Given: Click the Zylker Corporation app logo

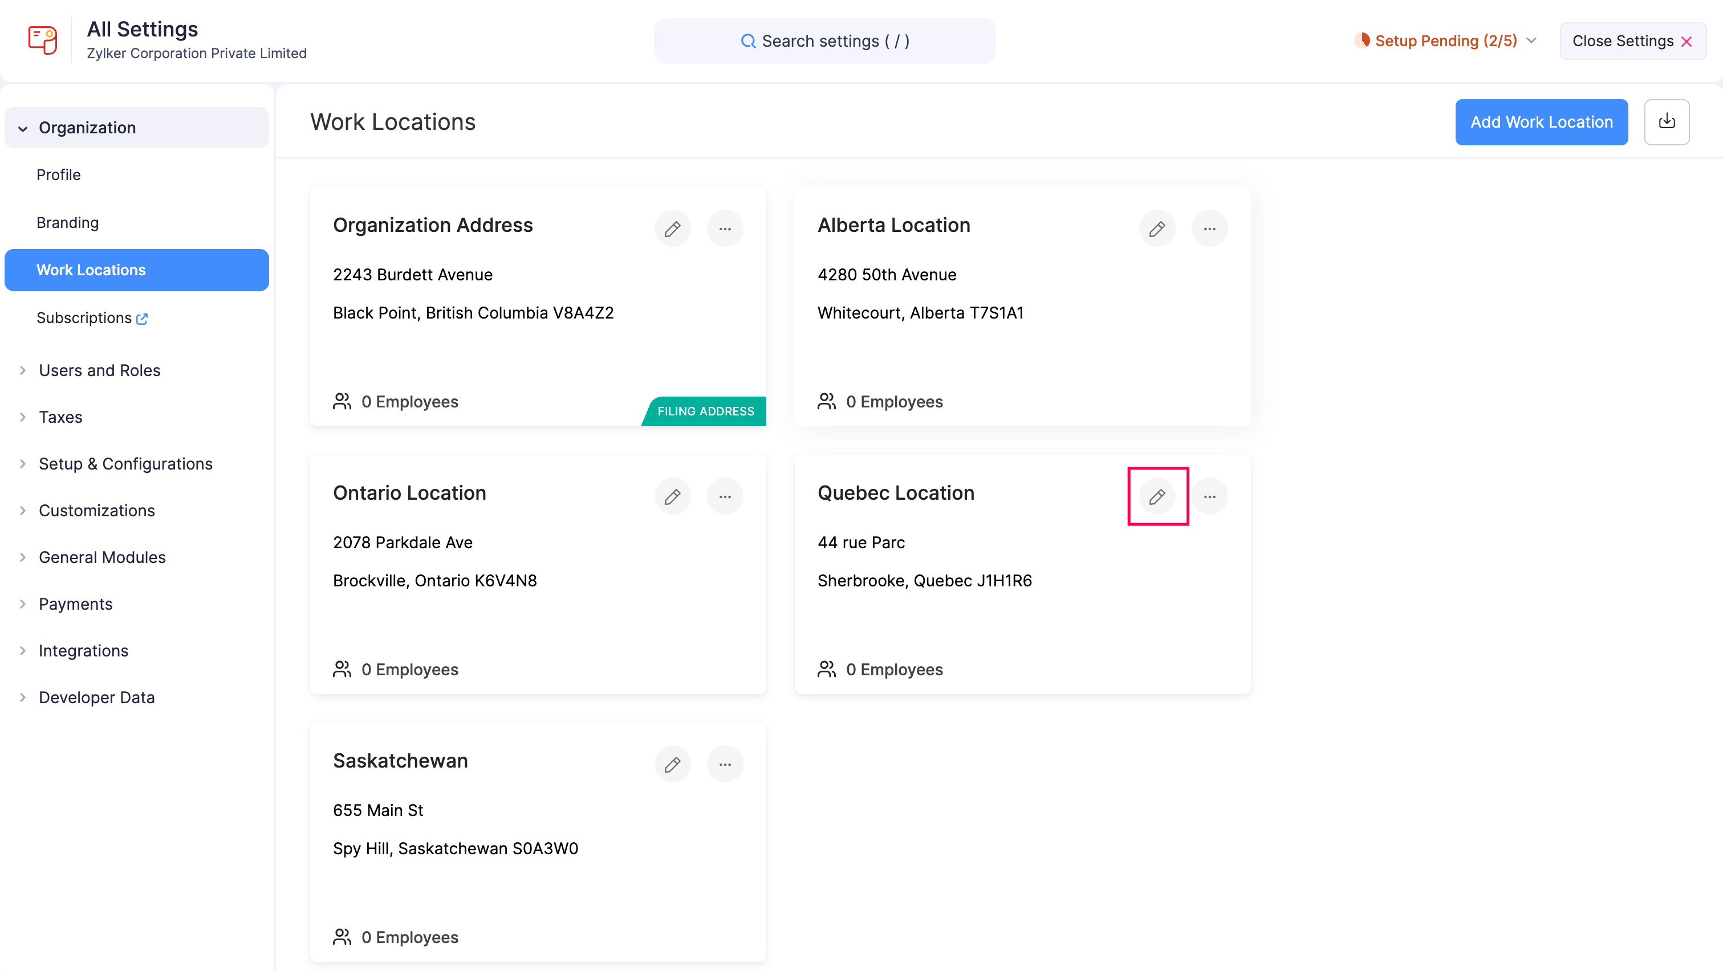Looking at the screenshot, I should pyautogui.click(x=42, y=39).
